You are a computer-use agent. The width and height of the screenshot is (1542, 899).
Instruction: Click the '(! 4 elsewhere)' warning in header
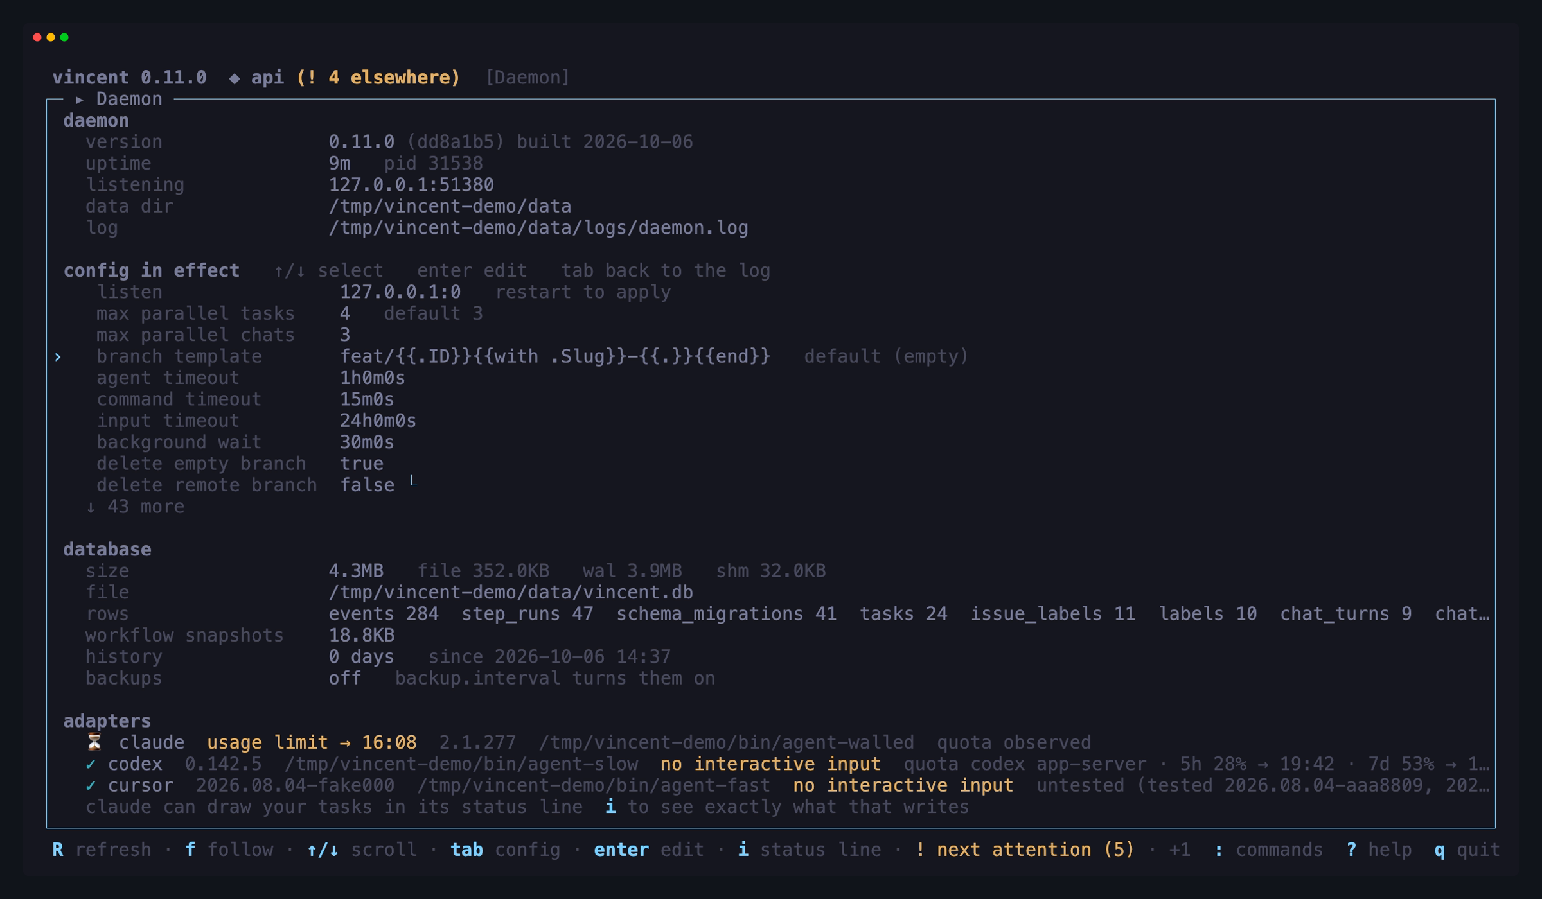[x=378, y=78]
